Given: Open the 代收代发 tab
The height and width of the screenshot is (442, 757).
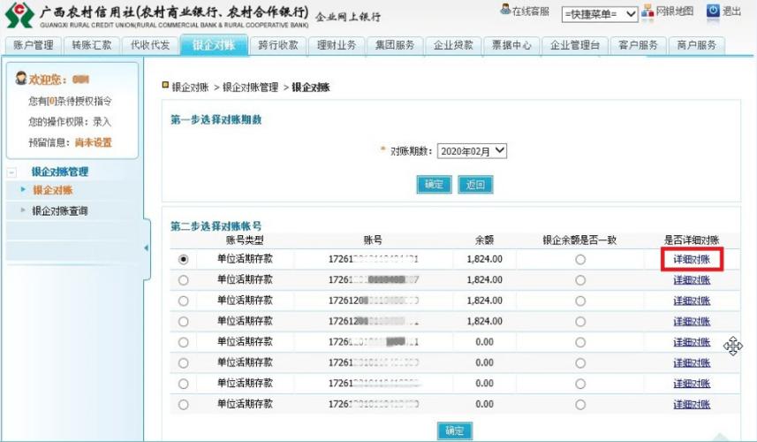Looking at the screenshot, I should tap(150, 45).
